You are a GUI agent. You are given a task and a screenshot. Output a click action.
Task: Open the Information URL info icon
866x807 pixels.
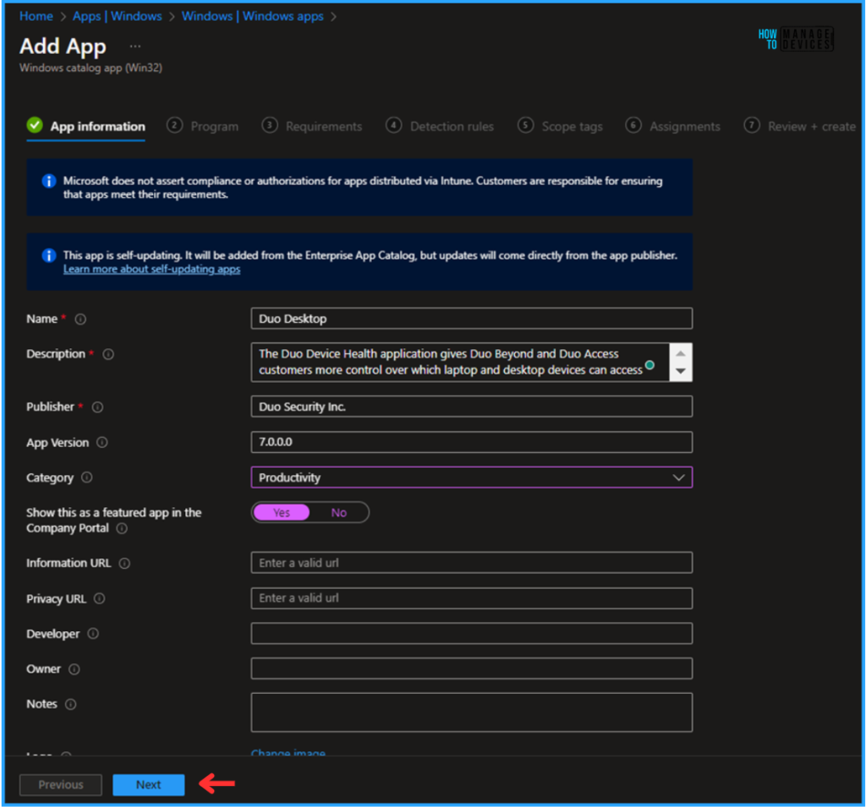coord(124,563)
